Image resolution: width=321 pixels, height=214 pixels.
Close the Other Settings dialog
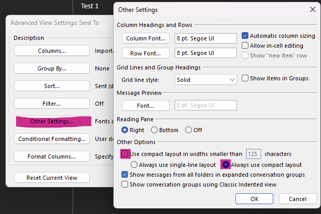(x=312, y=9)
